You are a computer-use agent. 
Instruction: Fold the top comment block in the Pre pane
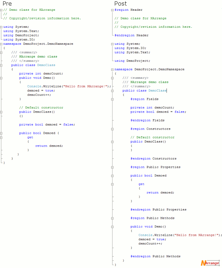tap(1, 10)
